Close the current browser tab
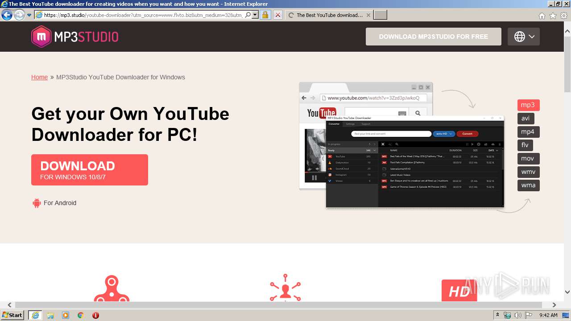Viewport: 571px width, 321px height. click(368, 15)
